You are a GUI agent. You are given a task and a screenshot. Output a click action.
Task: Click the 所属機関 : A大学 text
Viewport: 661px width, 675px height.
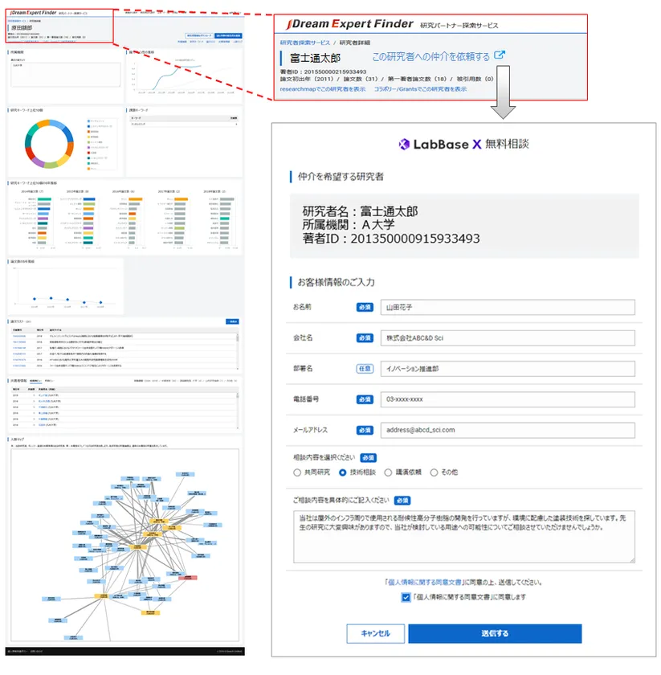coord(348,225)
